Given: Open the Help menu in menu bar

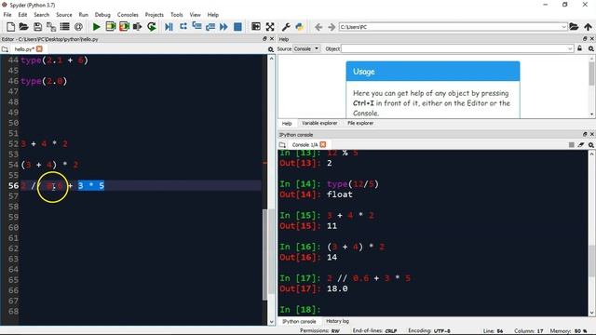Looking at the screenshot, I should pyautogui.click(x=213, y=15).
